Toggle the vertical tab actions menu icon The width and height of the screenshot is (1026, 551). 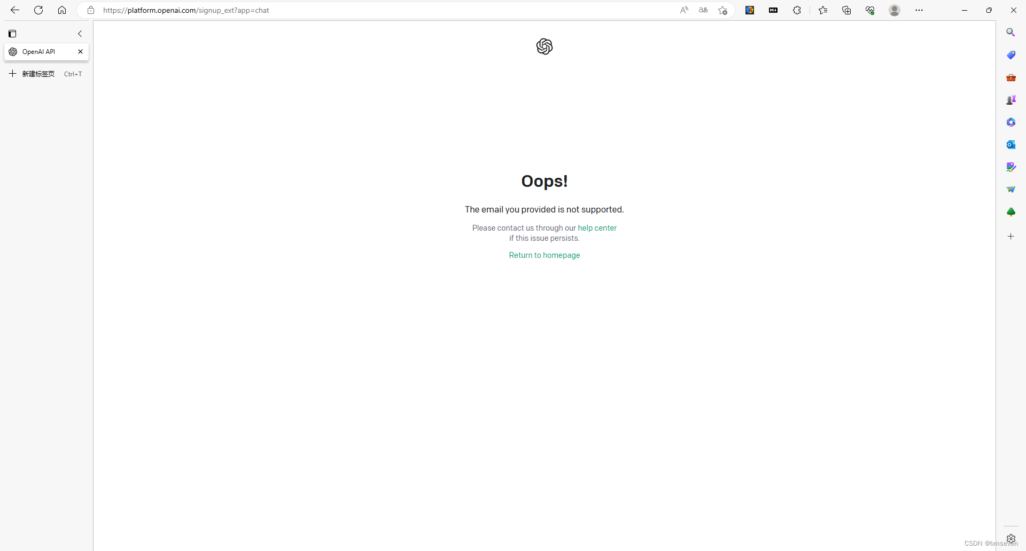pyautogui.click(x=12, y=34)
